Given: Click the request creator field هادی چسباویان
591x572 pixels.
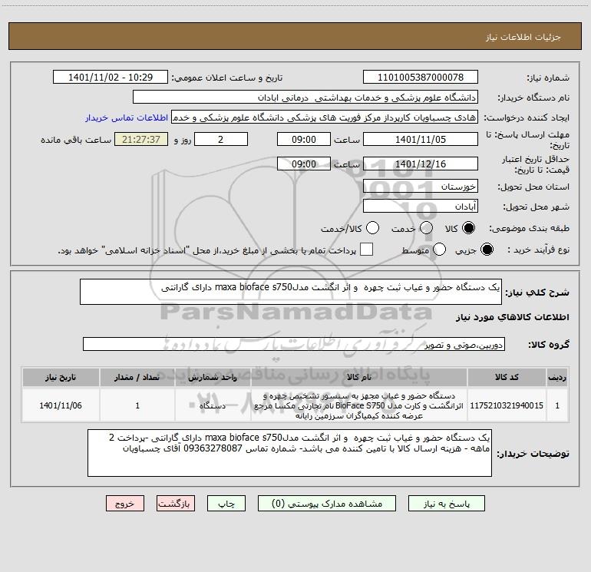Looking at the screenshot, I should click(325, 117).
